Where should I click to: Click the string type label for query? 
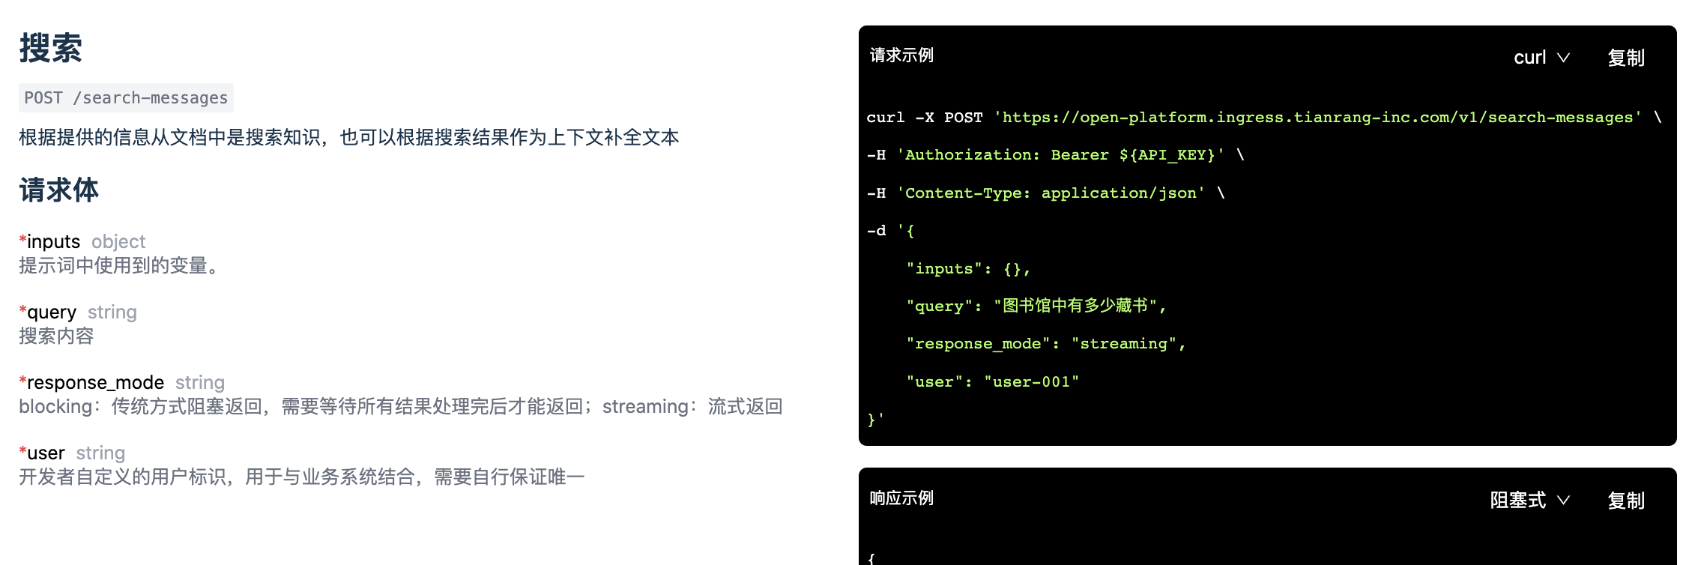[112, 312]
